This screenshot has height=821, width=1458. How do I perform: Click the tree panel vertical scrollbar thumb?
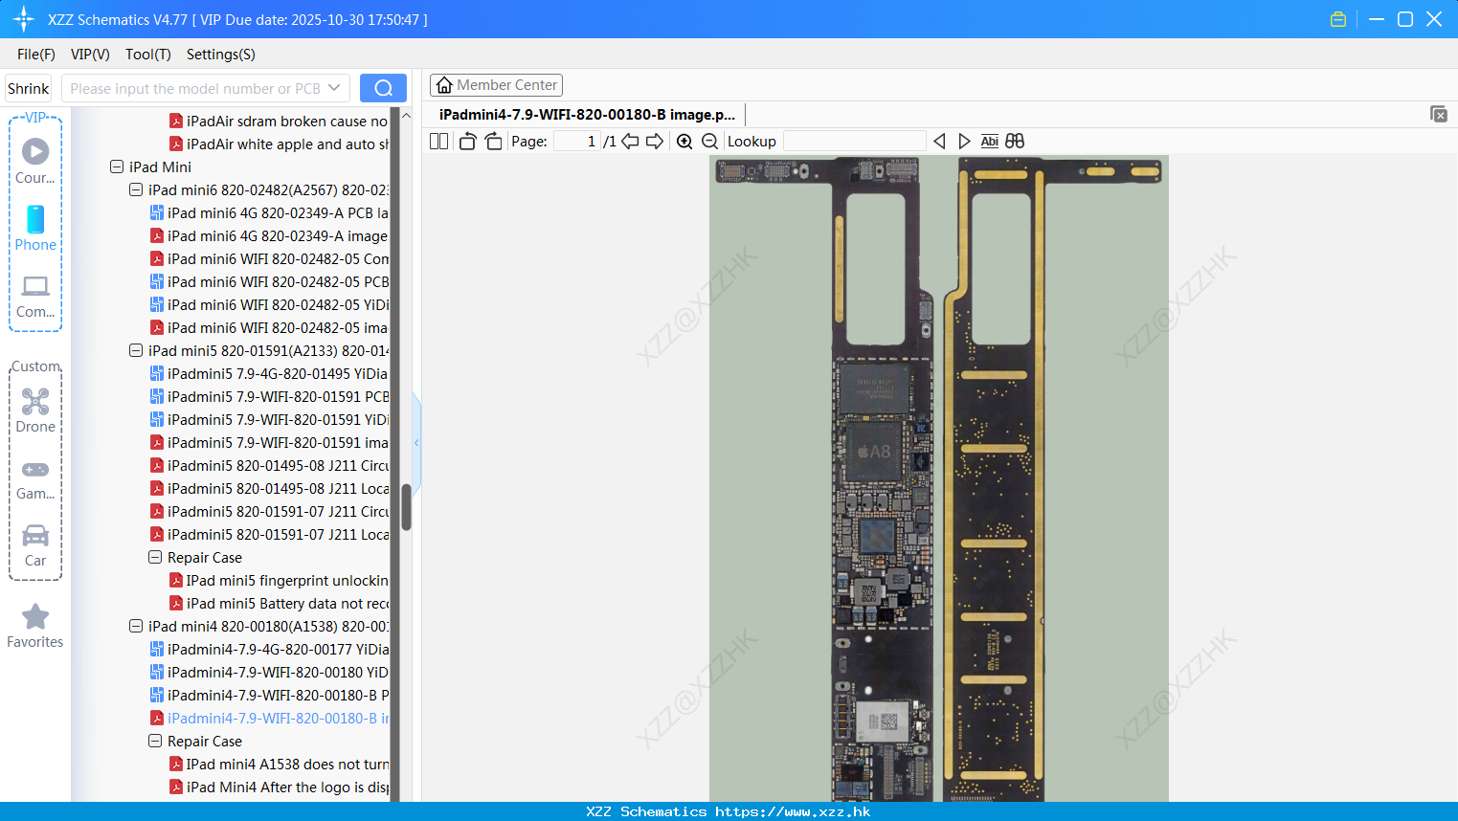[x=406, y=507]
